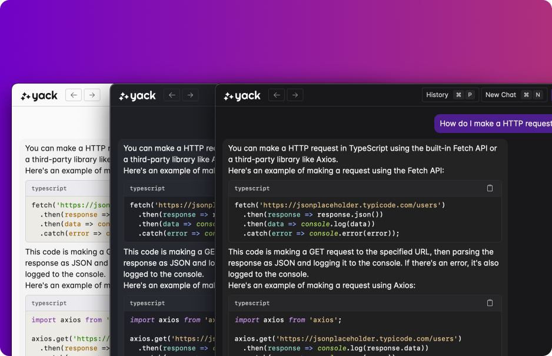
Task: Click "logged to the console." in the middle dark window
Action: pos(164,274)
